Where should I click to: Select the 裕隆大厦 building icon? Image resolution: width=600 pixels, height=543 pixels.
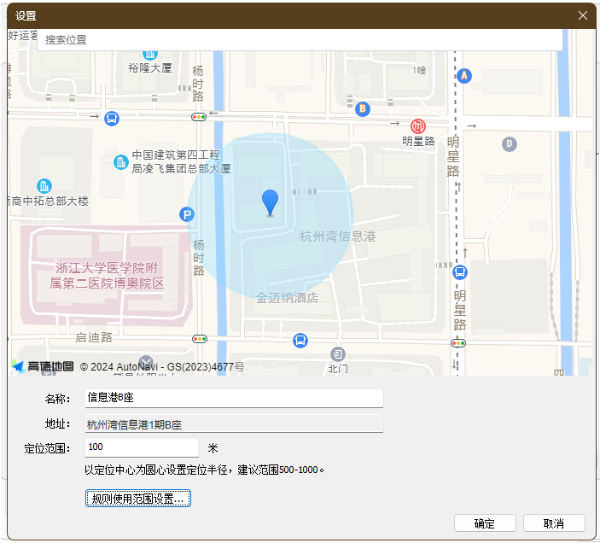150,53
